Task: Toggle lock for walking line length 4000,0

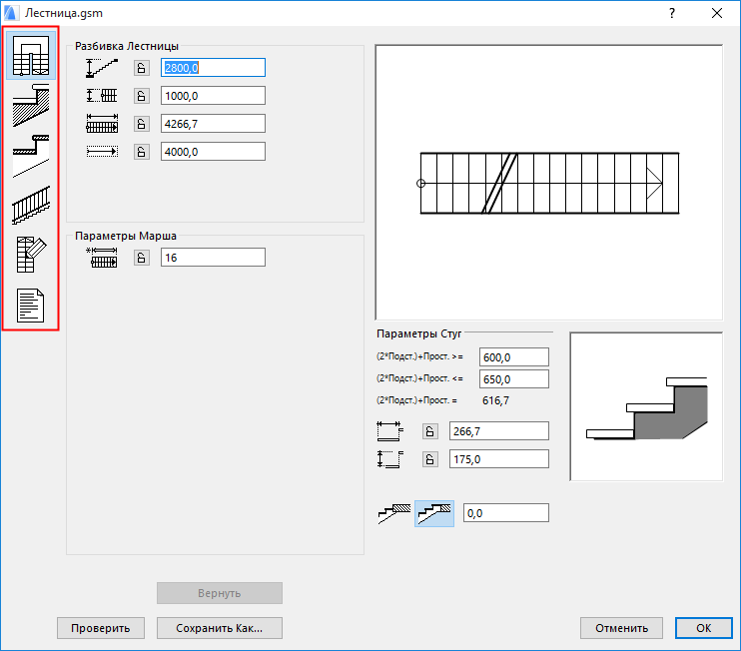Action: tap(141, 152)
